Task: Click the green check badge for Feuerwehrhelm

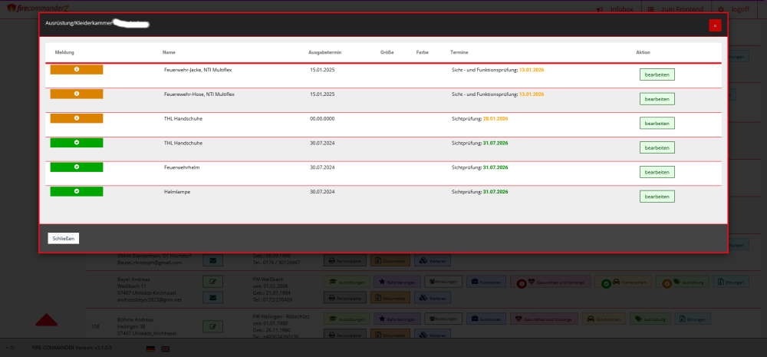Action: coord(77,167)
